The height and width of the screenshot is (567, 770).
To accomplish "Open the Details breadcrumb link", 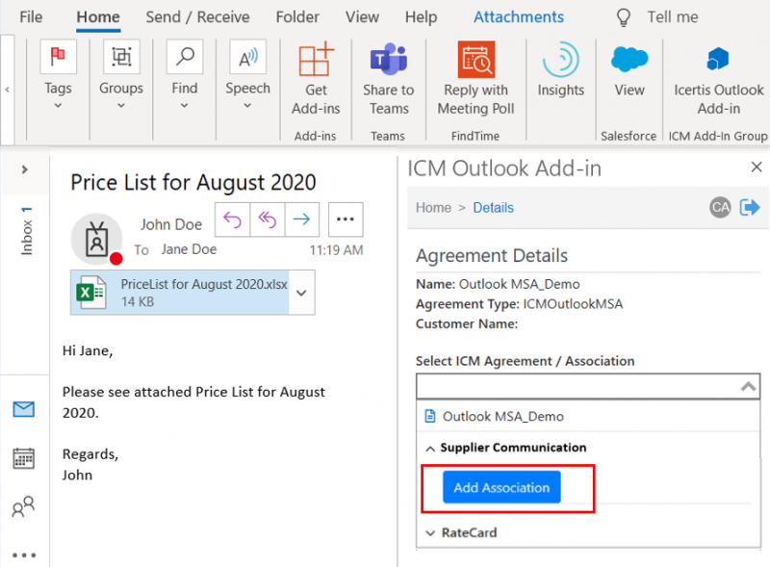I will click(x=493, y=207).
